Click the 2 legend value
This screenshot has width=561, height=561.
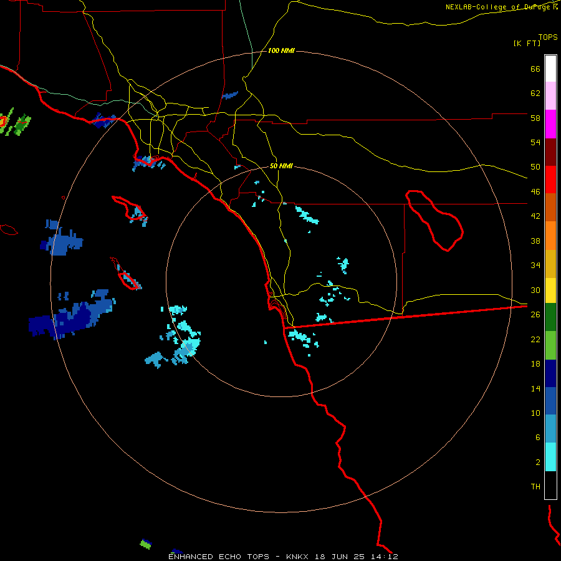(x=538, y=463)
